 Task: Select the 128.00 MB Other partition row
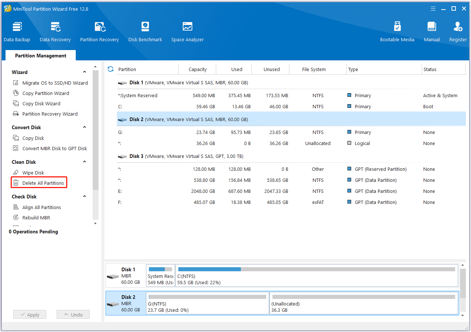click(x=291, y=169)
